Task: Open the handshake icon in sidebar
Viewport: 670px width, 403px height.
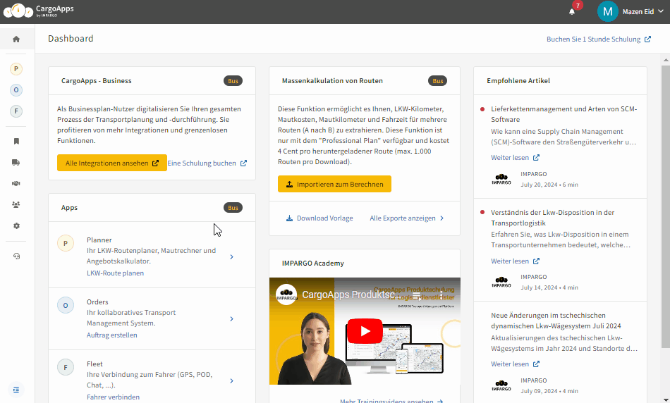Action: [x=16, y=184]
